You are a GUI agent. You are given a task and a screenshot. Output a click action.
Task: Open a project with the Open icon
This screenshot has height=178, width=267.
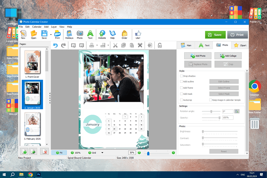[34, 34]
